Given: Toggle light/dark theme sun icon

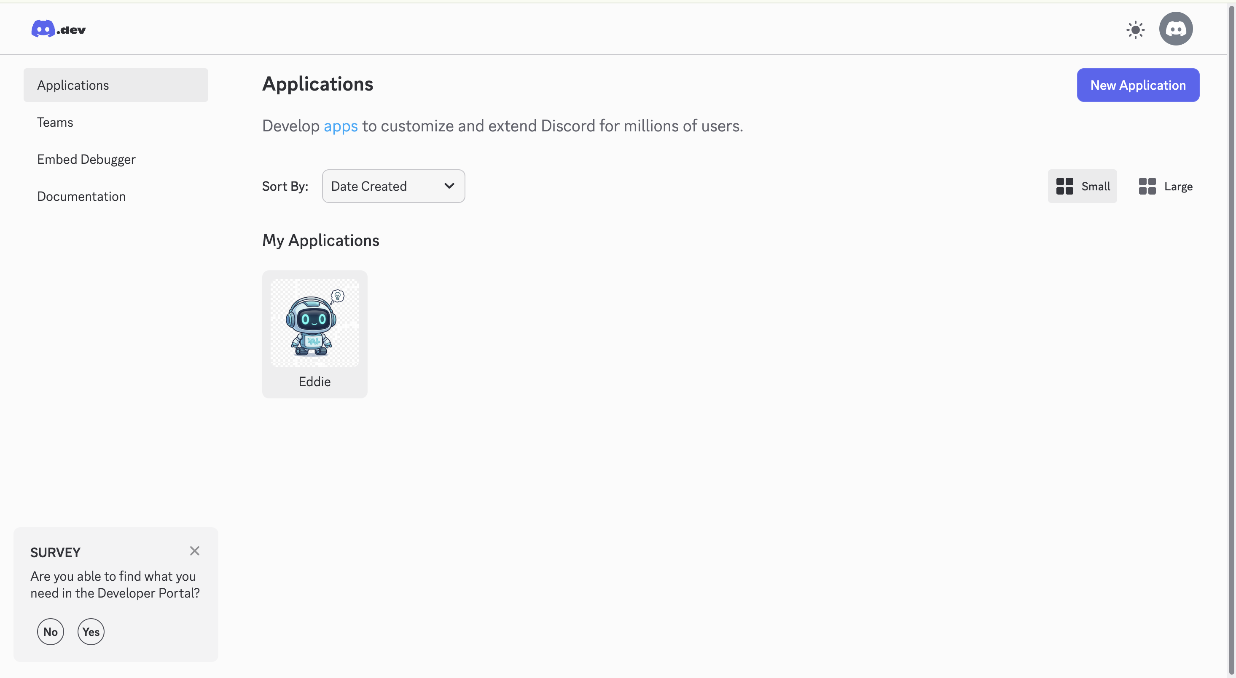Looking at the screenshot, I should pos(1135,30).
